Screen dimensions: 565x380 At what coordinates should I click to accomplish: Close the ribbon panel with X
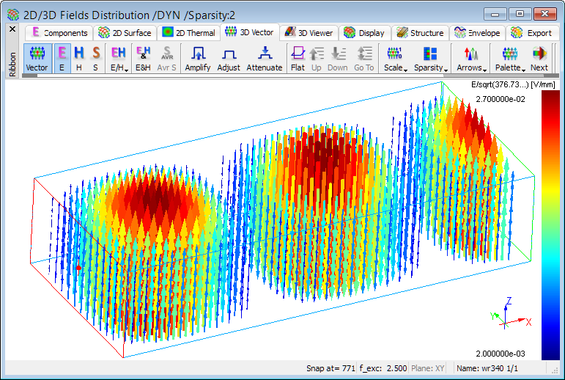(x=12, y=29)
